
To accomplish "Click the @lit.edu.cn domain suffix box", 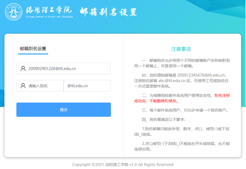I will click(x=87, y=86).
